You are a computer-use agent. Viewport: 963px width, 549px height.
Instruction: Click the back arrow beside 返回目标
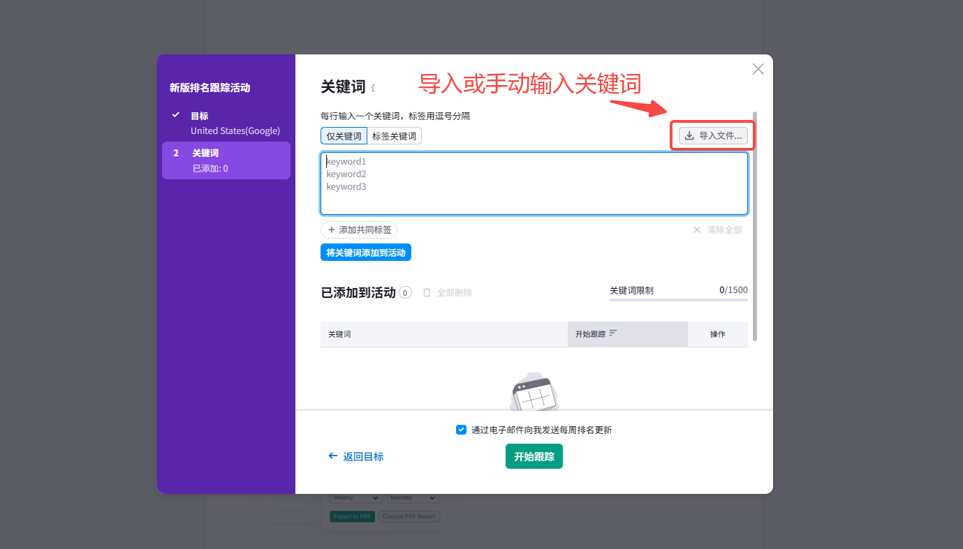click(x=333, y=456)
